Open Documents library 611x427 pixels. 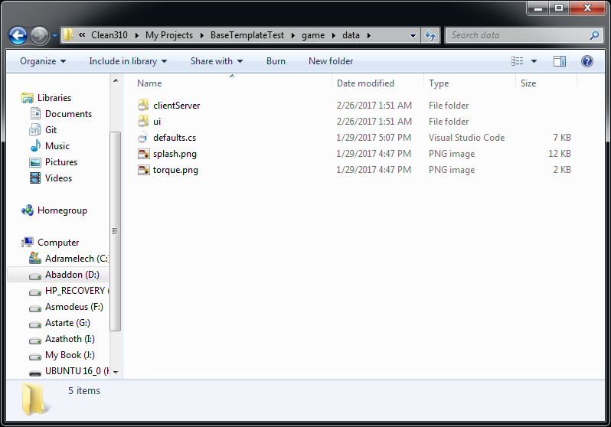pyautogui.click(x=68, y=114)
